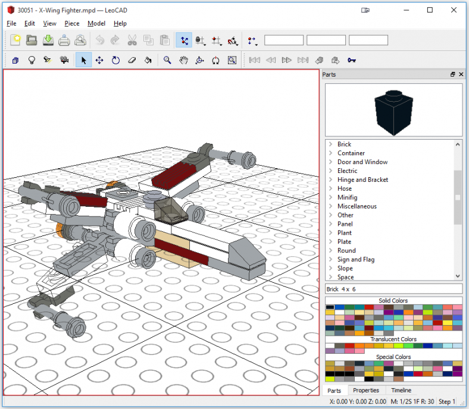Open the Edit menu

[30, 23]
